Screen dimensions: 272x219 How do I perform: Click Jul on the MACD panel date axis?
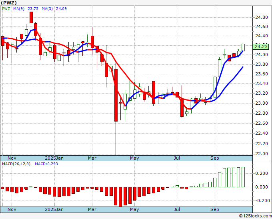click(x=177, y=209)
